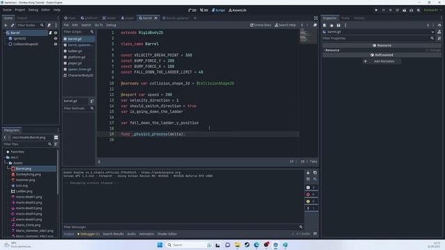Sort files in FileSystem dock
The height and width of the screenshot is (250, 445).
coord(56,144)
